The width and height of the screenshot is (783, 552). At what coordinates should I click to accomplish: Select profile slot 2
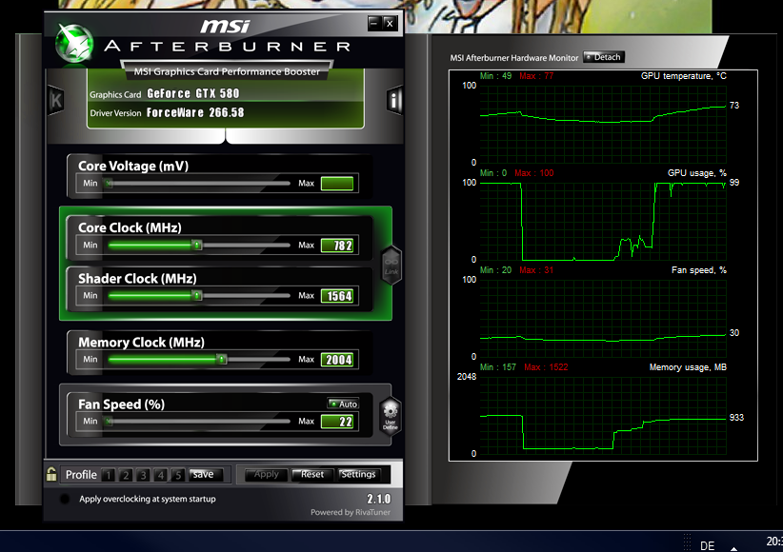(126, 475)
